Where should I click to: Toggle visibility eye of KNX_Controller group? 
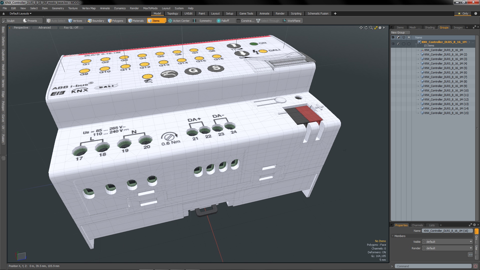click(393, 44)
